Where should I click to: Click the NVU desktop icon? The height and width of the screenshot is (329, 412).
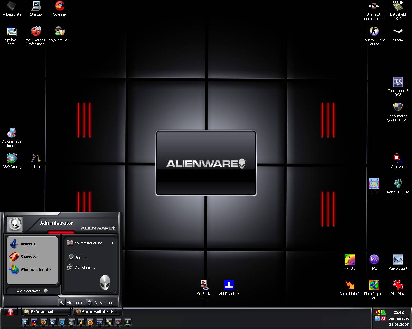coord(374,262)
